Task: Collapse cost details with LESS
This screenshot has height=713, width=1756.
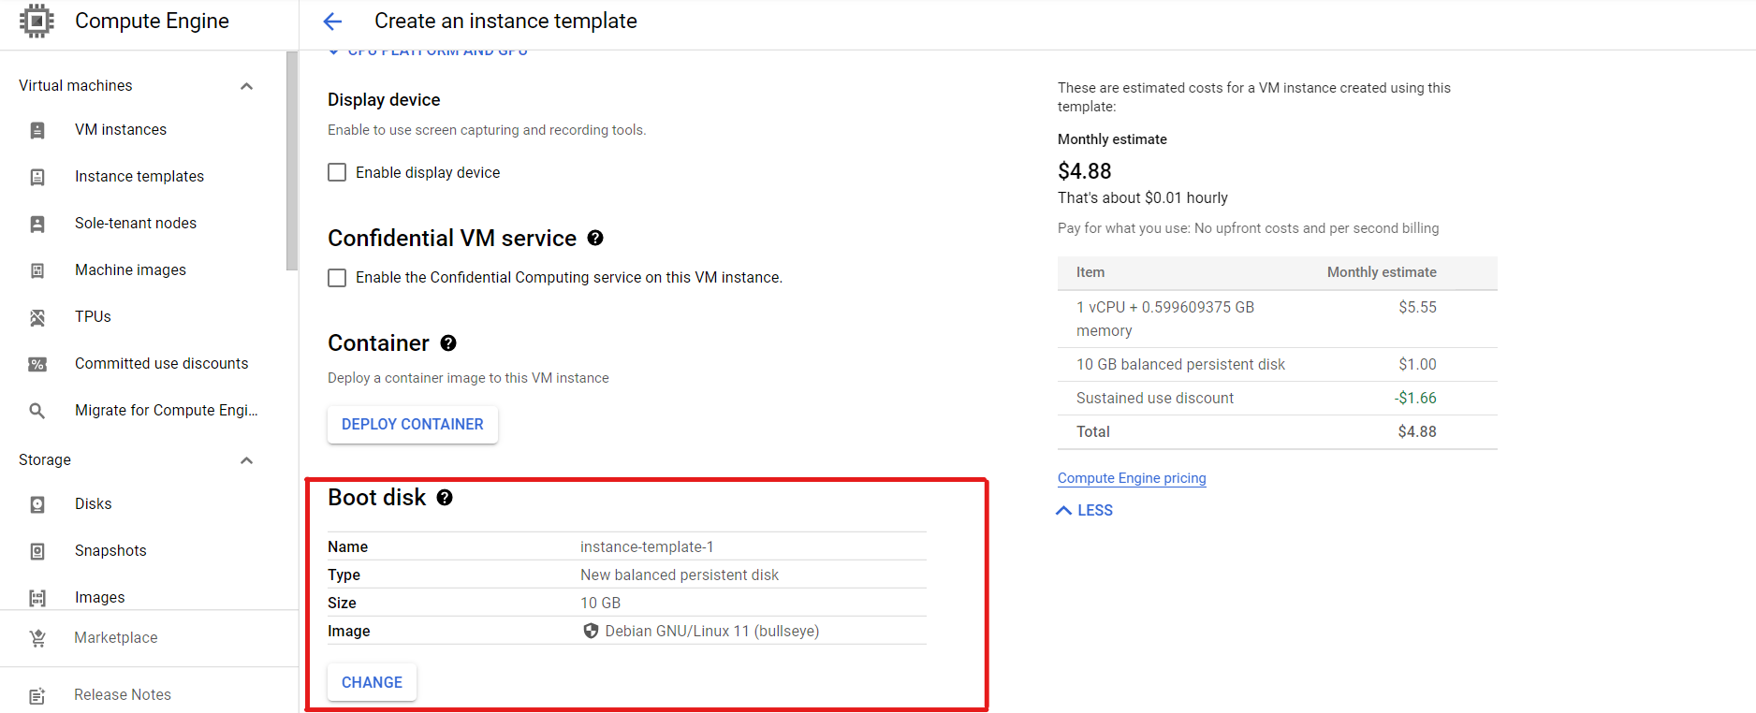Action: click(1085, 510)
